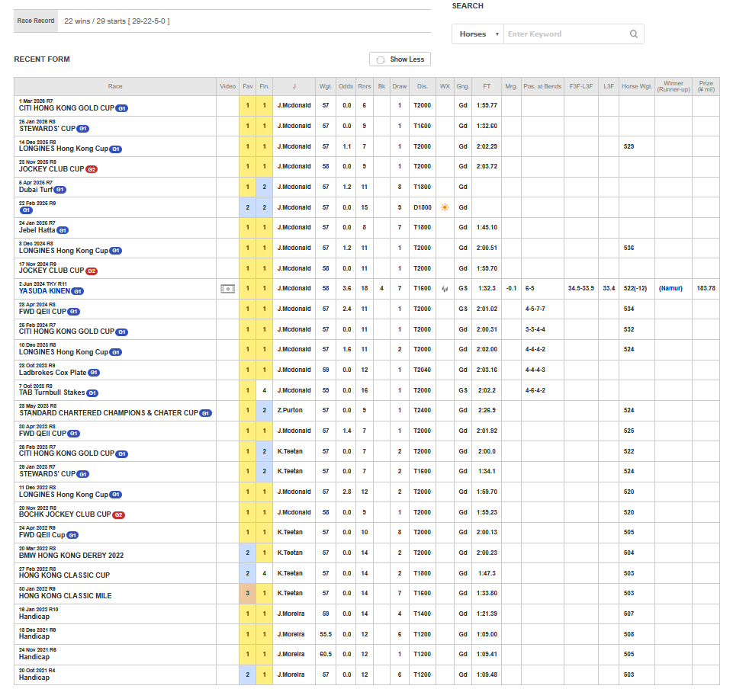Click the Show Less button
Image resolution: width=733 pixels, height=689 pixels.
point(400,59)
